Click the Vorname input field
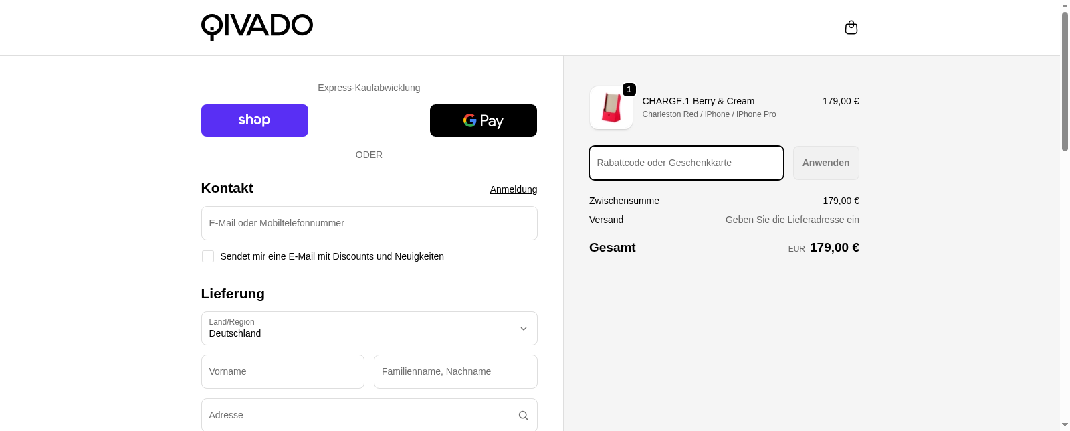 coord(283,371)
